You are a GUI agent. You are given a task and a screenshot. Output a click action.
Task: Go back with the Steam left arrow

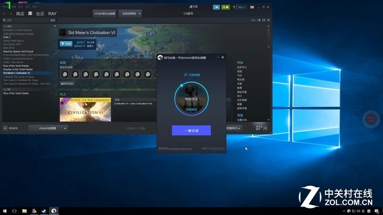pyautogui.click(x=4, y=14)
